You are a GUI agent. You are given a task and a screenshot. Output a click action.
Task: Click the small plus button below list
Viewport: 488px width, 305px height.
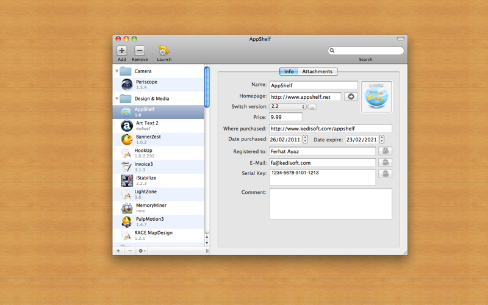118,251
